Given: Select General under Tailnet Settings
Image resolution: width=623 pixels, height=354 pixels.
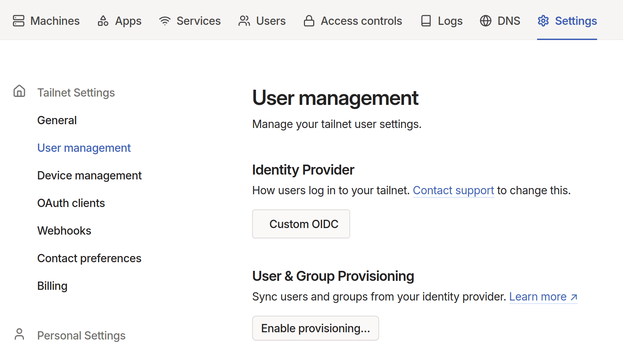Looking at the screenshot, I should [x=57, y=120].
